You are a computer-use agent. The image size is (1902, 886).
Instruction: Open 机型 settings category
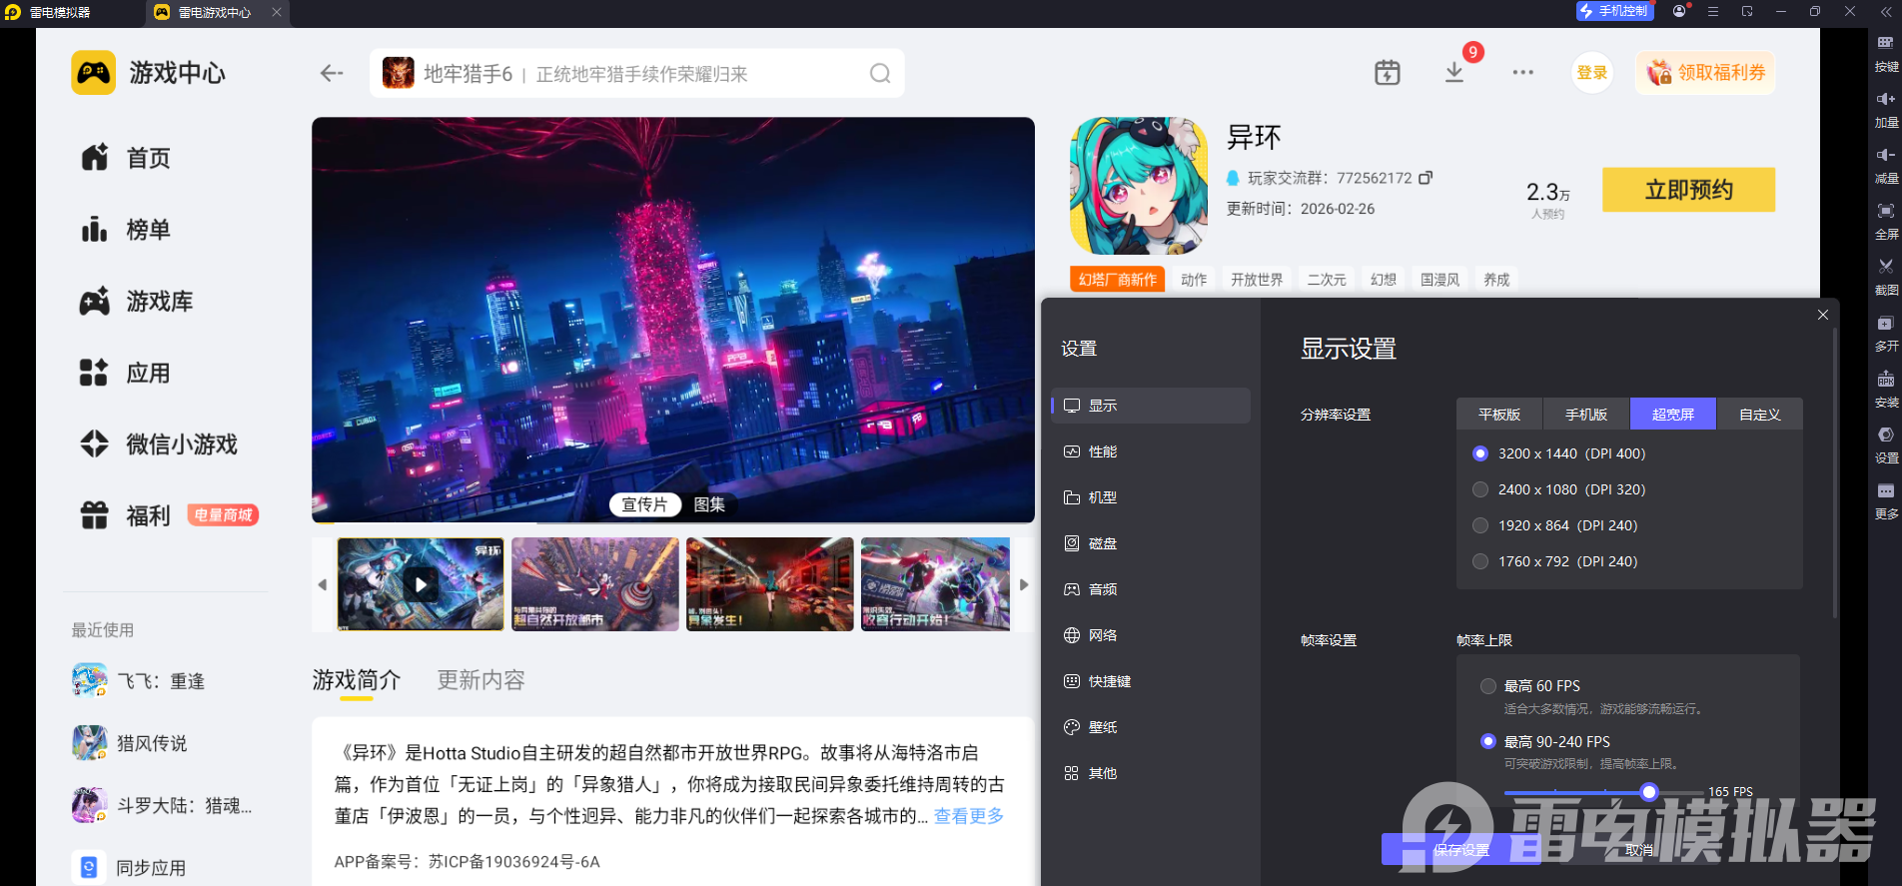[x=1151, y=497]
